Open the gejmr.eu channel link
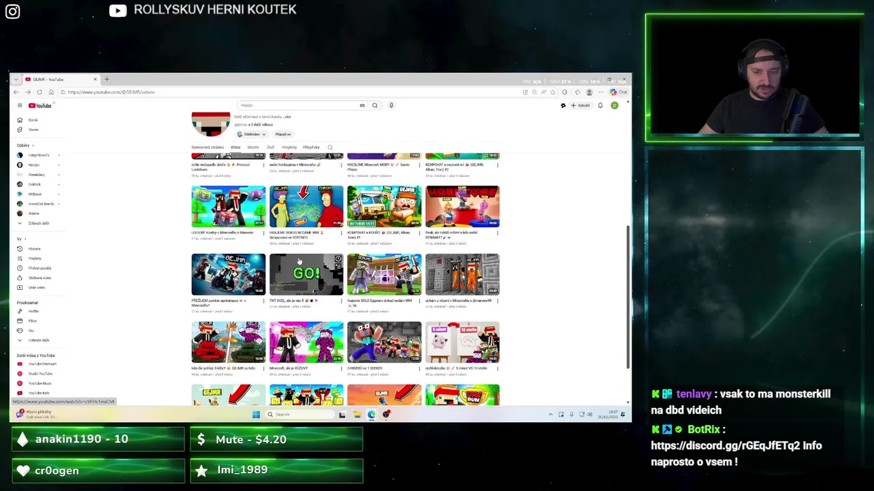 (240, 125)
